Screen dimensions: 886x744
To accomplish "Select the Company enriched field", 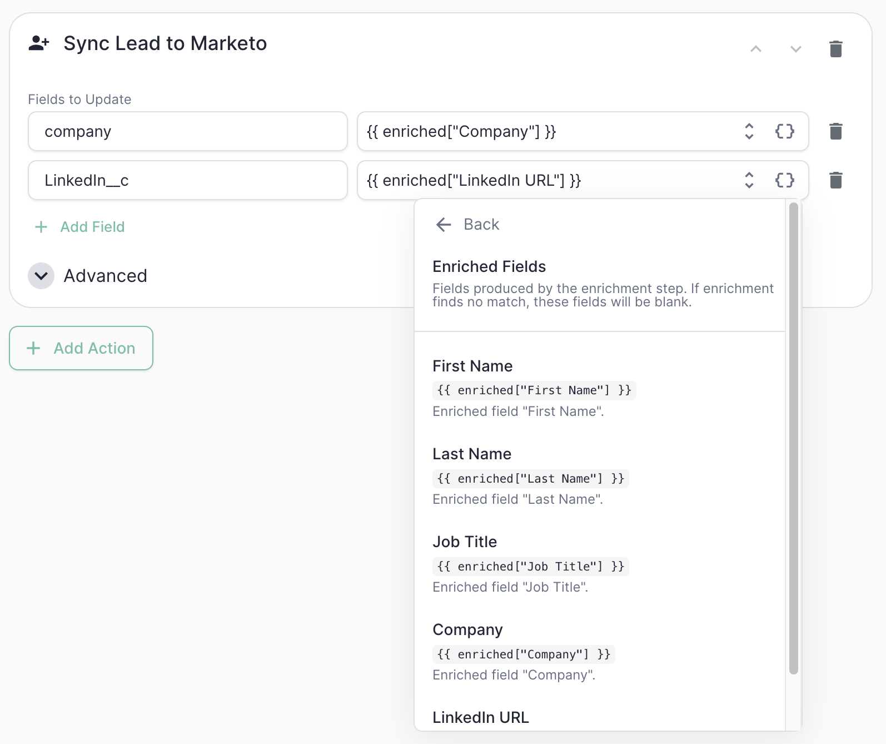I will coord(600,652).
